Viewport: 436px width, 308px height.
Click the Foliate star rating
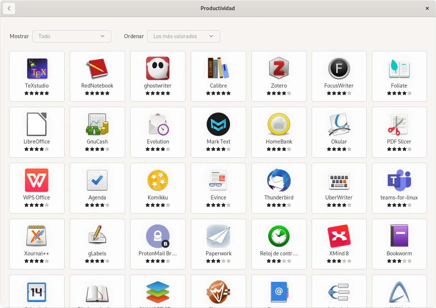pos(399,93)
